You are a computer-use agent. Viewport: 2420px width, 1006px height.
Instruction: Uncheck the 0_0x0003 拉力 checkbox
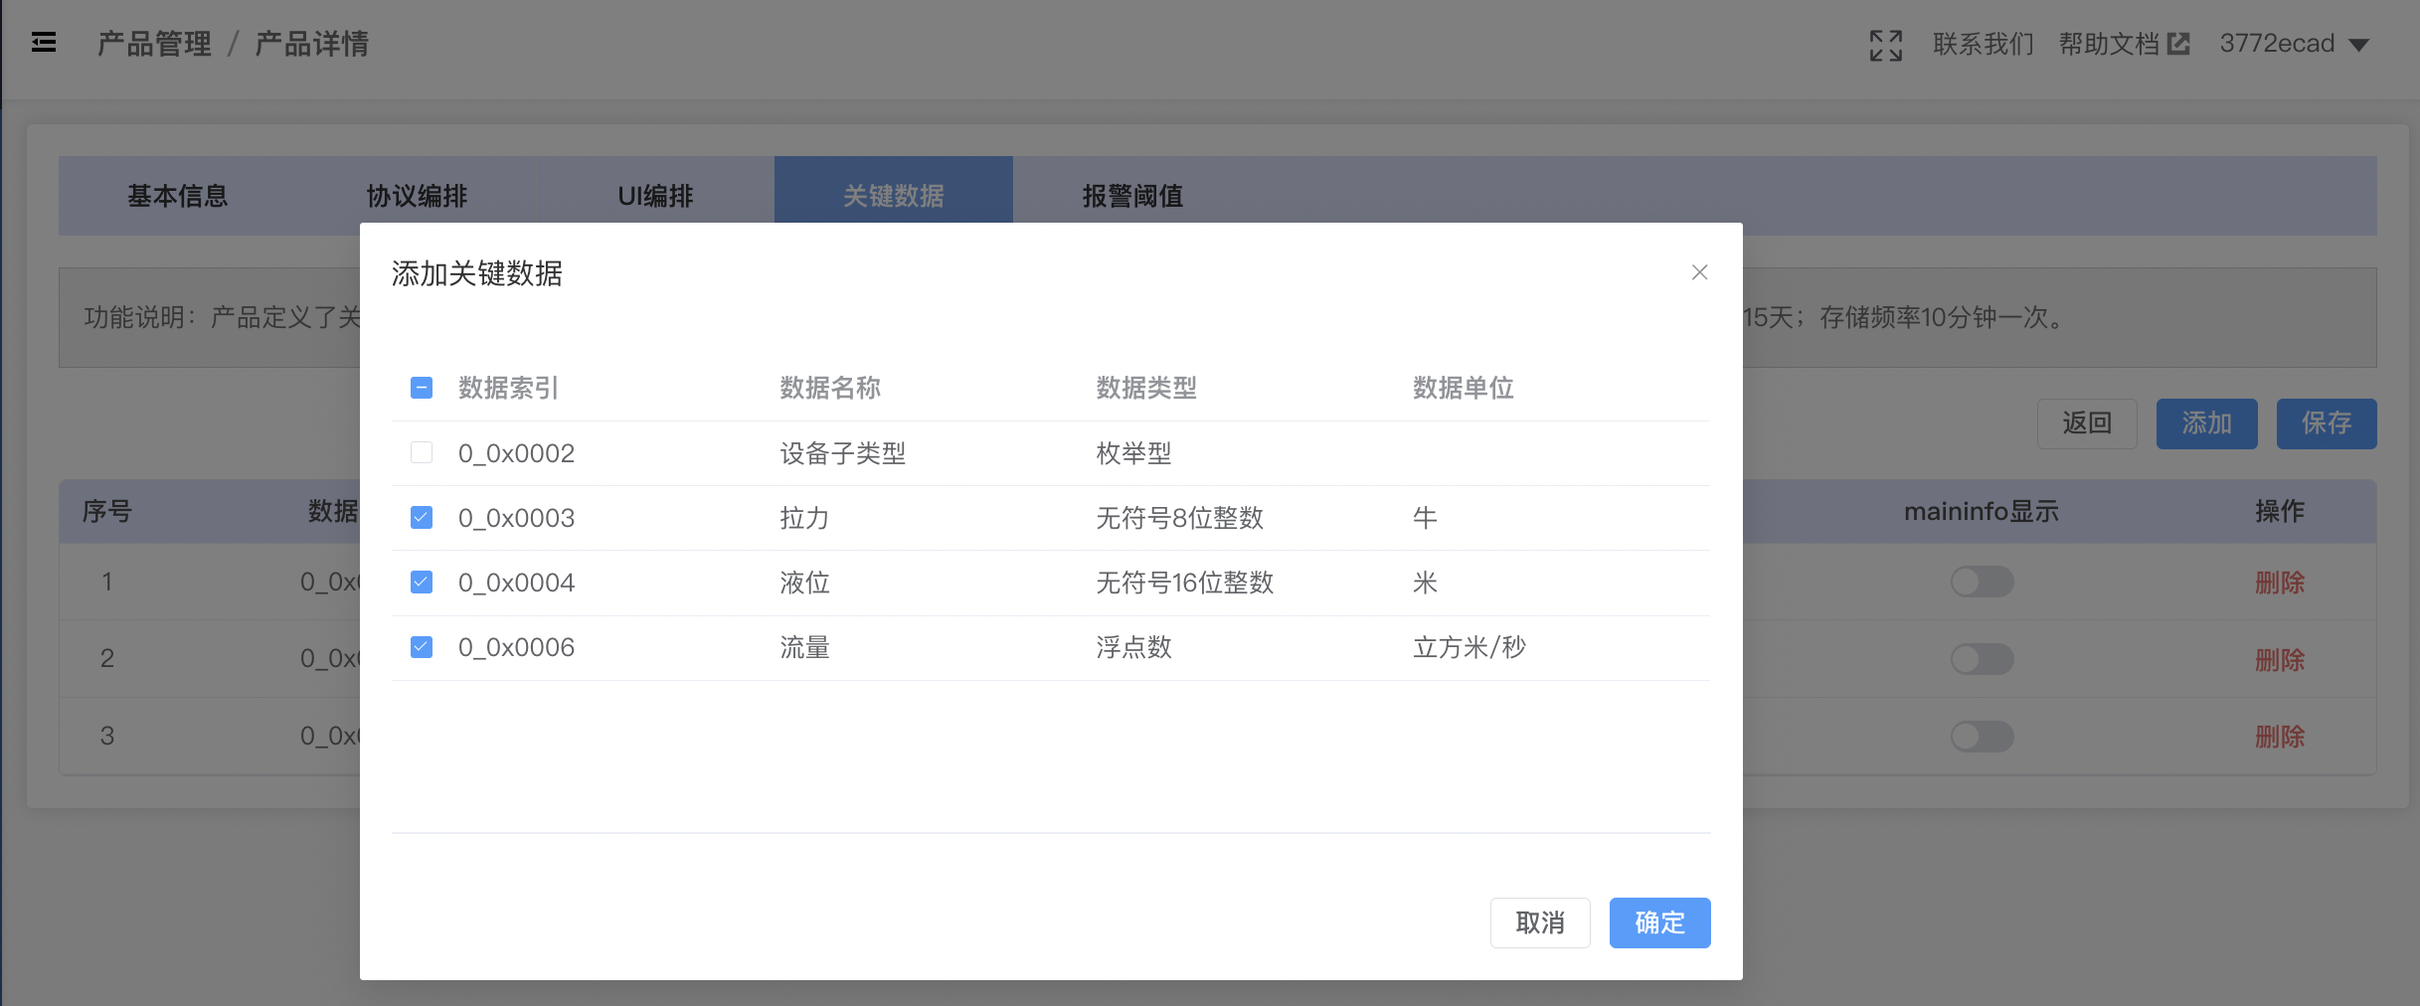(x=422, y=517)
